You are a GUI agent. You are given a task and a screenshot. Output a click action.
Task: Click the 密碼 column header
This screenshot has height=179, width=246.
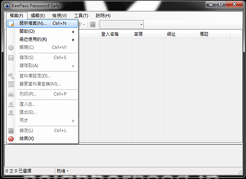(148, 34)
